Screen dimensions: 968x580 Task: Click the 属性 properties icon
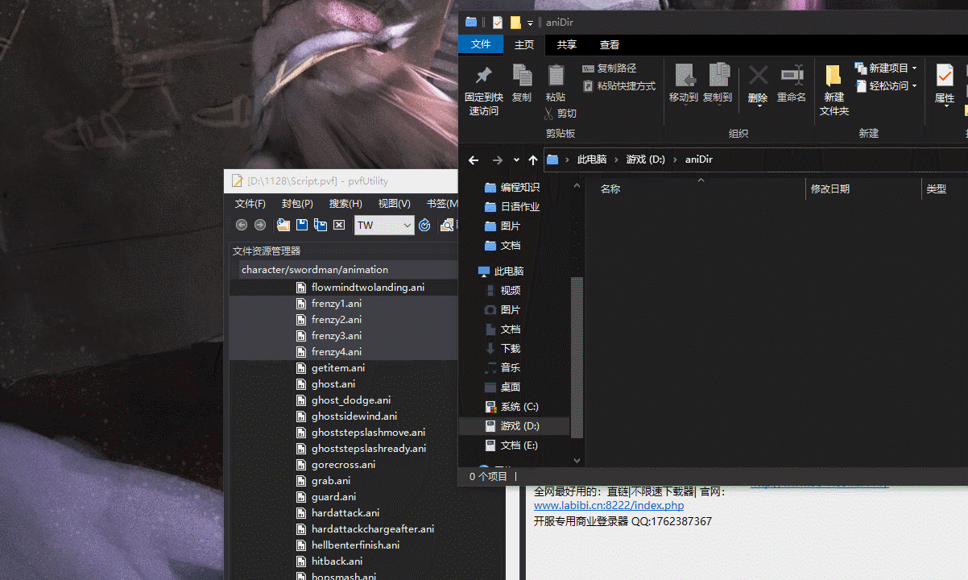(944, 77)
